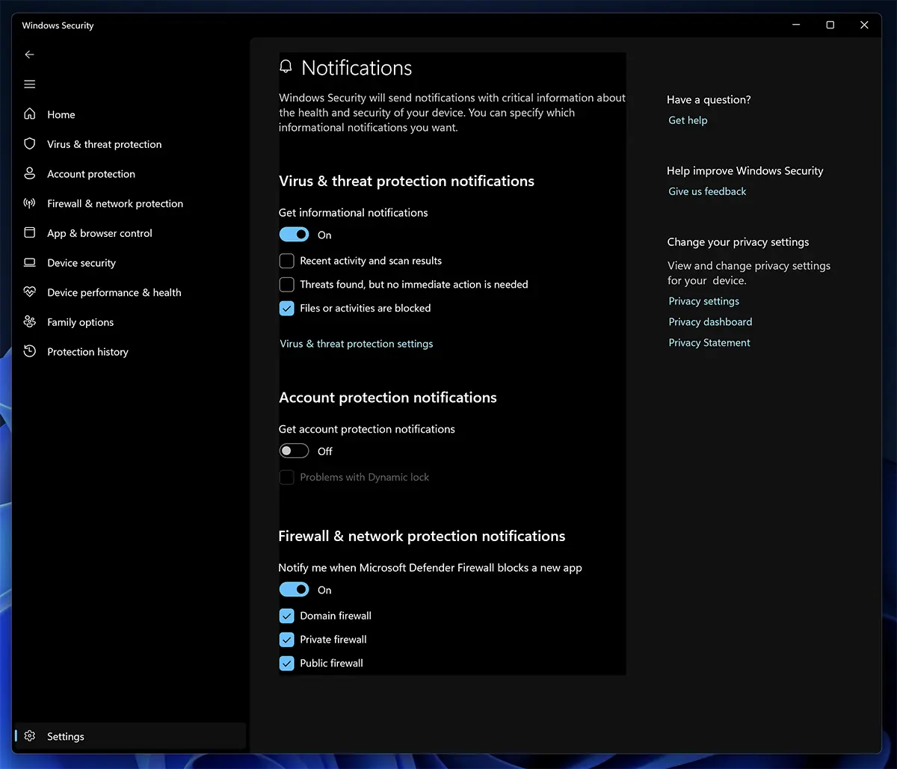897x769 pixels.
Task: Click Give us feedback link
Action: (707, 191)
